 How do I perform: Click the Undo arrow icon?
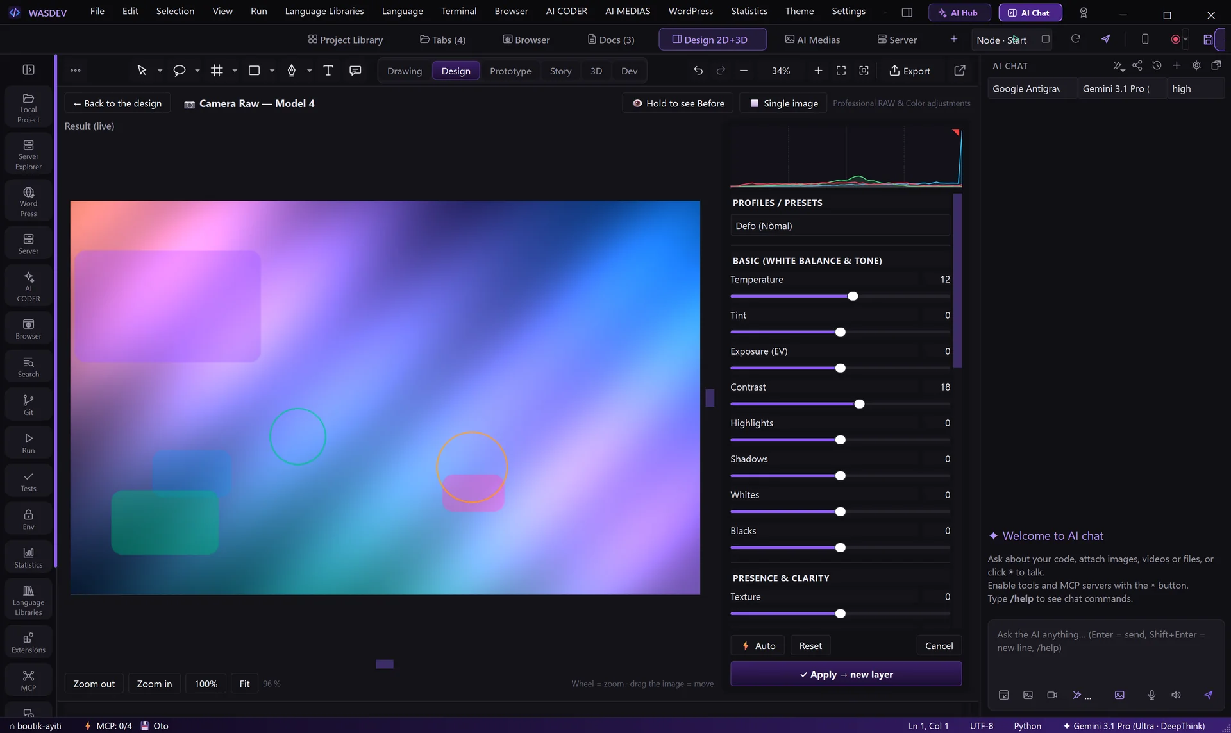click(698, 71)
